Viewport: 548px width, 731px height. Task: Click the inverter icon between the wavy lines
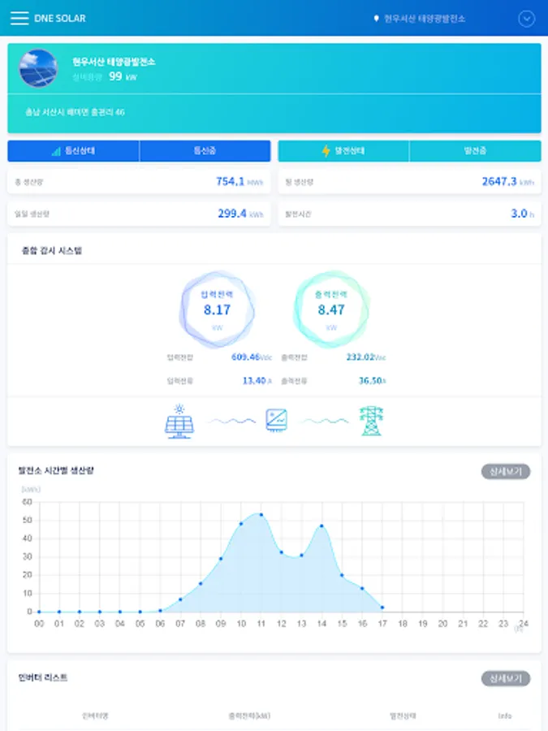276,420
